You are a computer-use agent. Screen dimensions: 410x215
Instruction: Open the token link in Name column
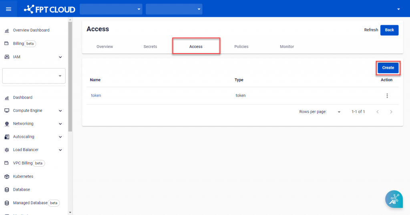[x=96, y=96]
